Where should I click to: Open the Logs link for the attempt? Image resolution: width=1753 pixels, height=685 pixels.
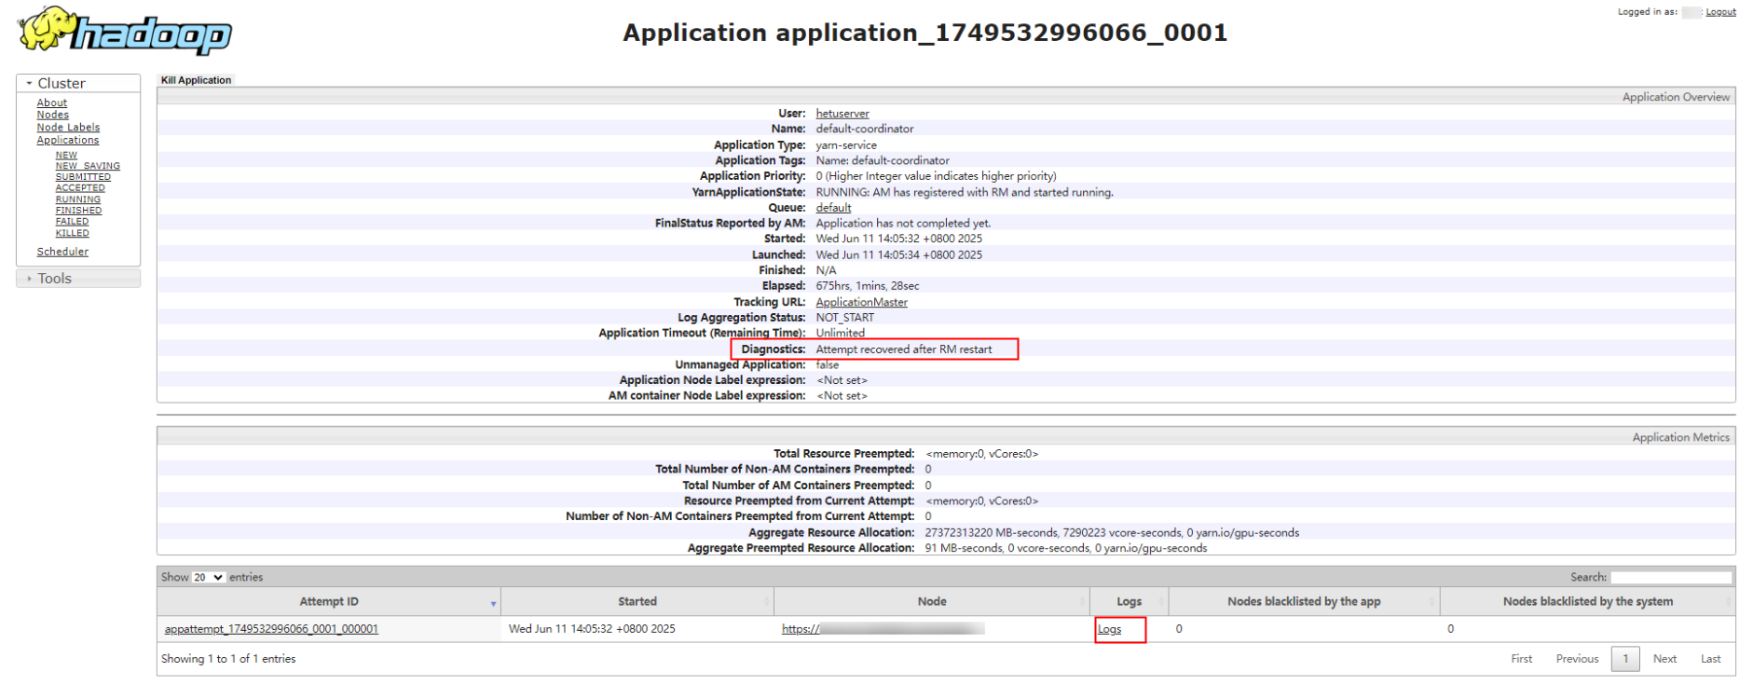pos(1110,629)
